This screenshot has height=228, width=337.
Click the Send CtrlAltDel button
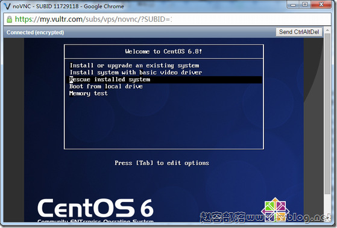299,32
